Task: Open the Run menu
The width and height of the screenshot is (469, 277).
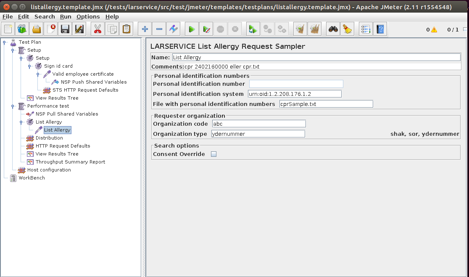Action: 66,17
